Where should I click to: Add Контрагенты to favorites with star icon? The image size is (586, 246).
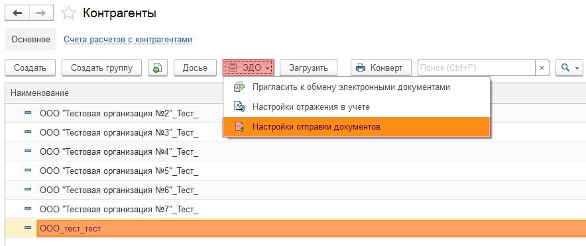point(68,14)
